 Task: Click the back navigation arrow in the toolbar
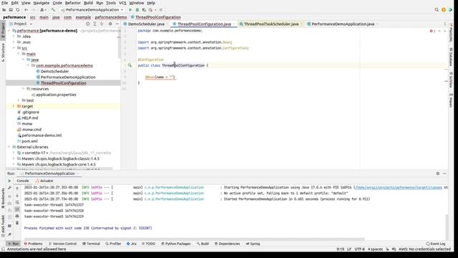click(x=26, y=10)
